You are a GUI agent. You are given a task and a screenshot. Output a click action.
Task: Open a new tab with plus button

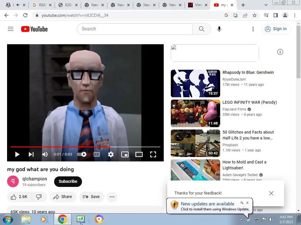pos(243,5)
